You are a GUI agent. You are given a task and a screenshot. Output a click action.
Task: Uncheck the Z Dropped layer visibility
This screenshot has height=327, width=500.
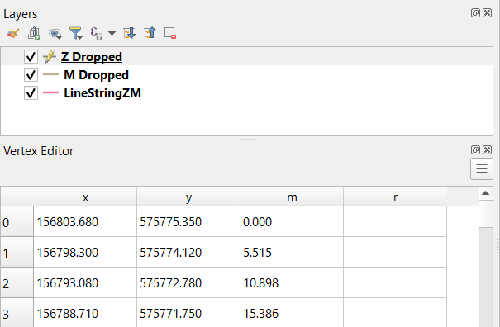click(x=31, y=57)
